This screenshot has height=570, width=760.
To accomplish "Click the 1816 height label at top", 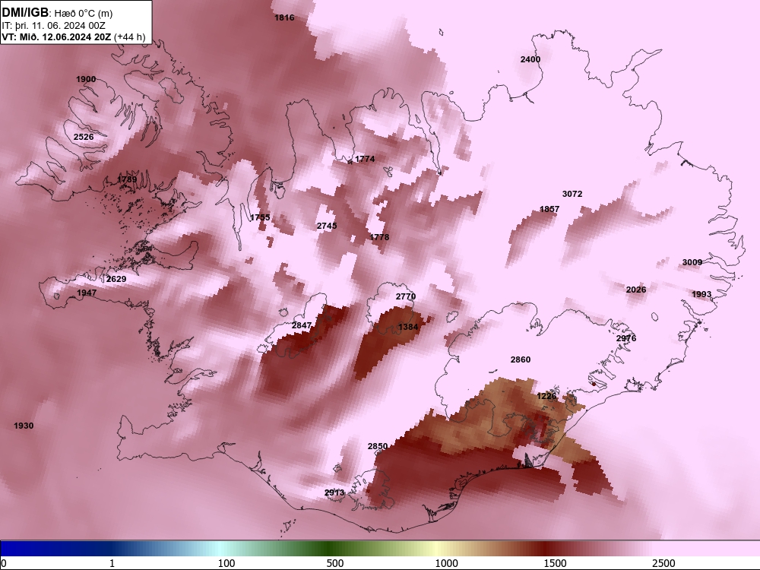I will pyautogui.click(x=284, y=18).
